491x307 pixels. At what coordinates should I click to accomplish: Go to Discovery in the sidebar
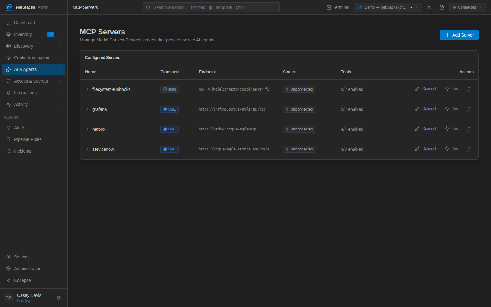tap(33, 46)
